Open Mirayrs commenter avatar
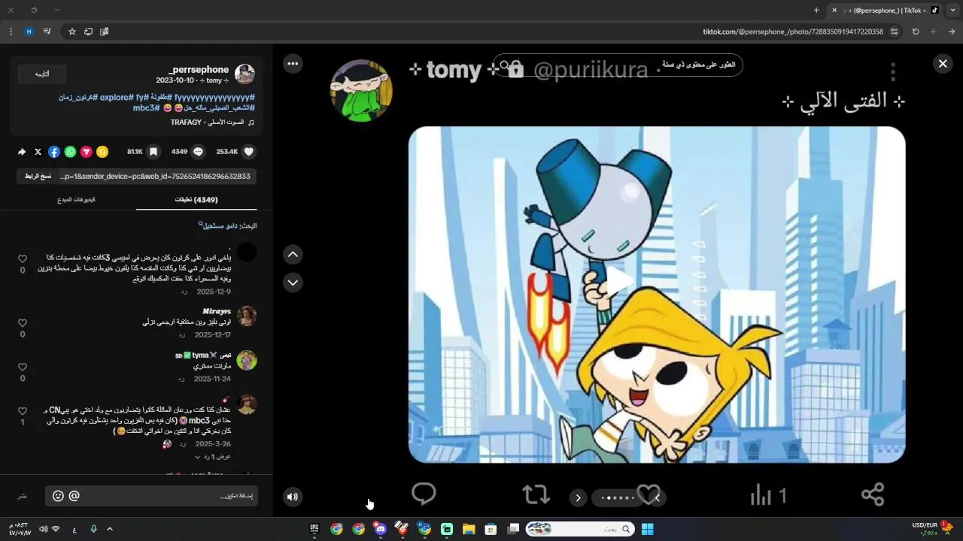Screen dimensions: 963x541 [x=247, y=316]
